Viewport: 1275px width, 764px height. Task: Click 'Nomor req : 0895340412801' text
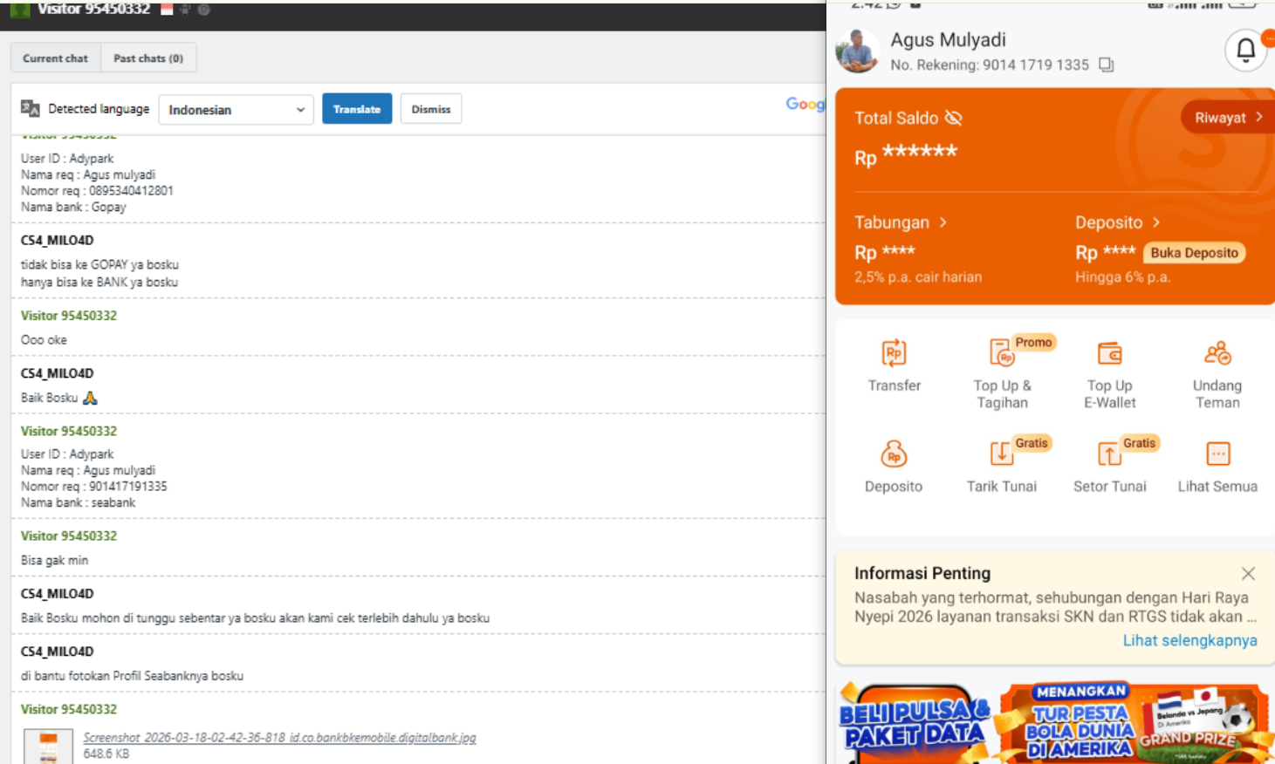pyautogui.click(x=97, y=191)
